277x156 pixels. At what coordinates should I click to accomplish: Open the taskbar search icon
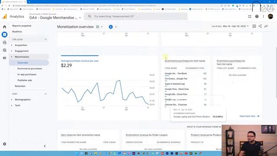pyautogui.click(x=81, y=153)
